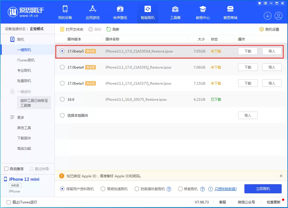Open 其他工具 in the sidebar
288x208 pixels.
point(24,128)
